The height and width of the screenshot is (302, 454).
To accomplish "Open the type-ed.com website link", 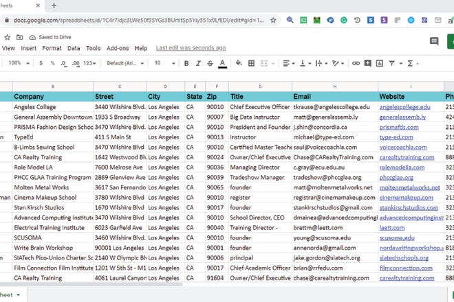I will tap(396, 137).
